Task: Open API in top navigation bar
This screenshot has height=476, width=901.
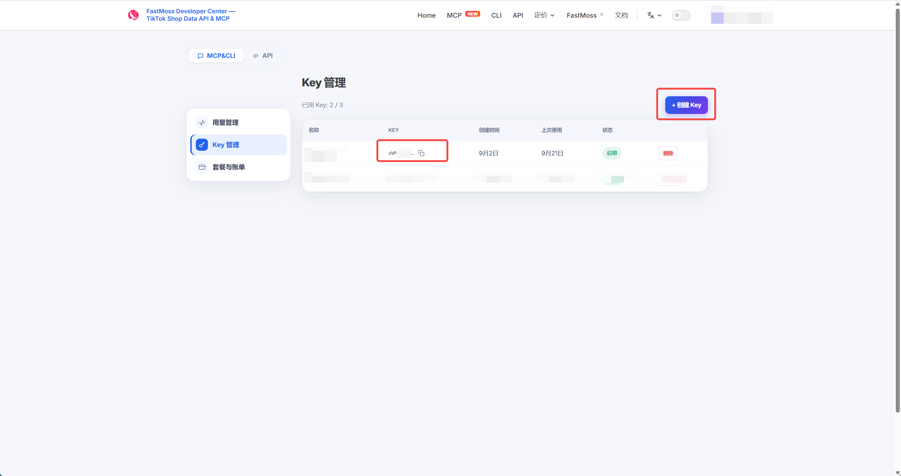Action: click(518, 15)
